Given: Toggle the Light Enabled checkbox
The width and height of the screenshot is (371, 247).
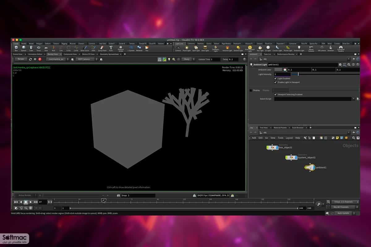Looking at the screenshot, I should pyautogui.click(x=275, y=79).
